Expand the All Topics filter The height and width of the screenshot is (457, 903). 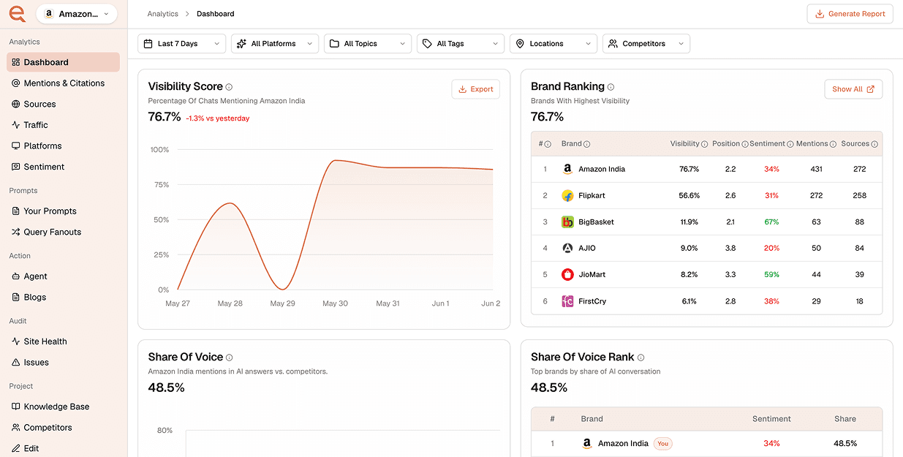click(368, 44)
